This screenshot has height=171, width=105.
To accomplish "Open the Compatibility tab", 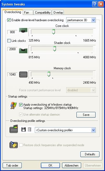I will pyautogui.click(x=43, y=13).
